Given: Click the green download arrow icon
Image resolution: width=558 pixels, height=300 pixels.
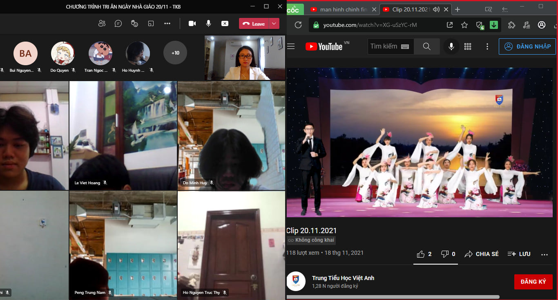Looking at the screenshot, I should point(494,25).
